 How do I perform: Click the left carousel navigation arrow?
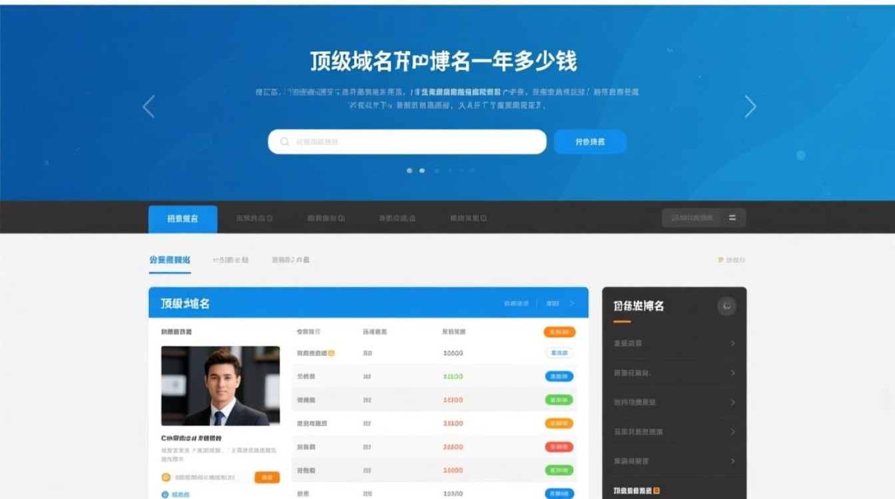[x=148, y=106]
